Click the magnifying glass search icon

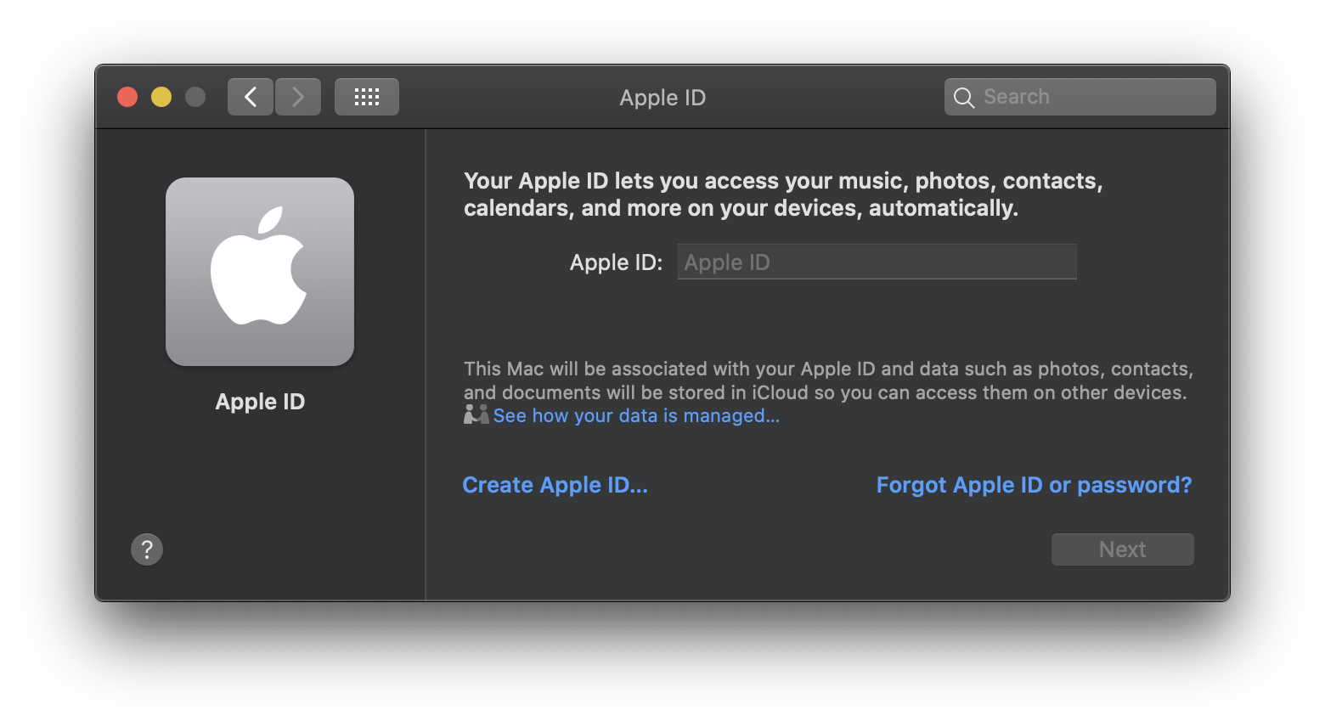pos(964,98)
